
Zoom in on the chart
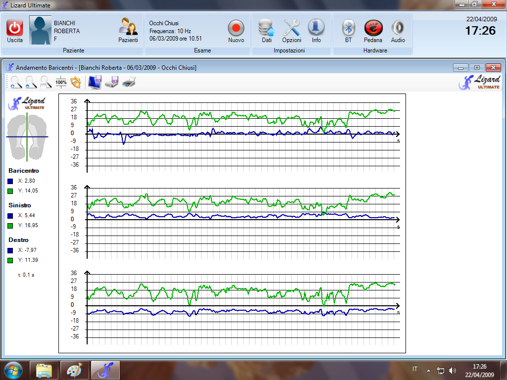point(16,82)
